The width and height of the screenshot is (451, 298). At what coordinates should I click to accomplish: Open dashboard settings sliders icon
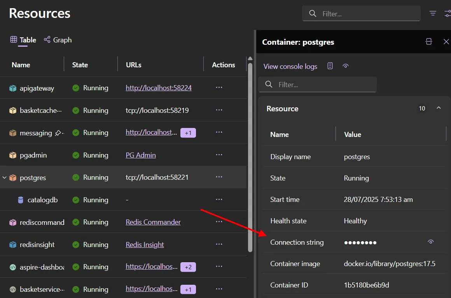coord(447,13)
